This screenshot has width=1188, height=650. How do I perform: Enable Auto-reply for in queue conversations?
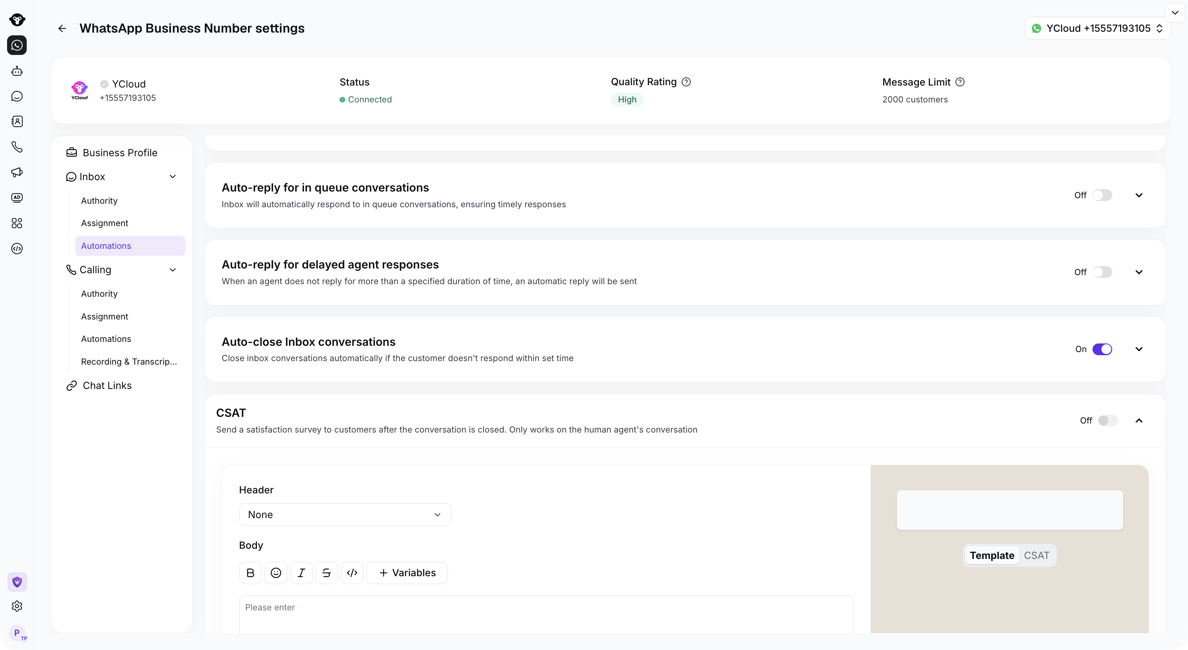(1102, 195)
